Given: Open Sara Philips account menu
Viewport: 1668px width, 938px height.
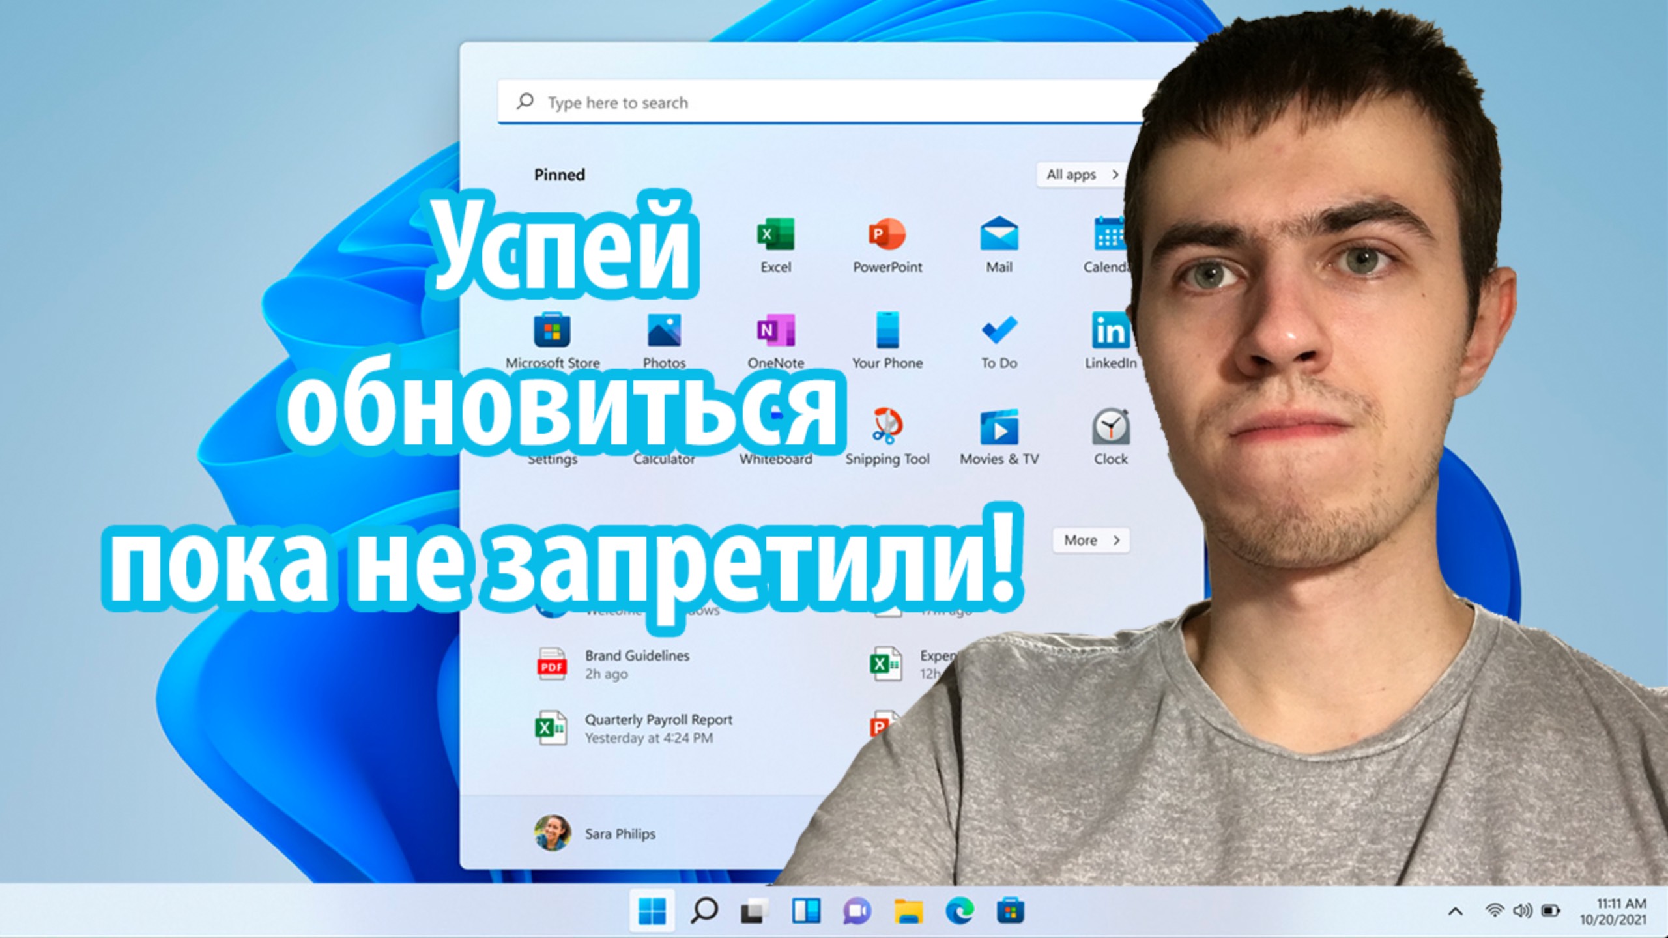Looking at the screenshot, I should [x=594, y=833].
